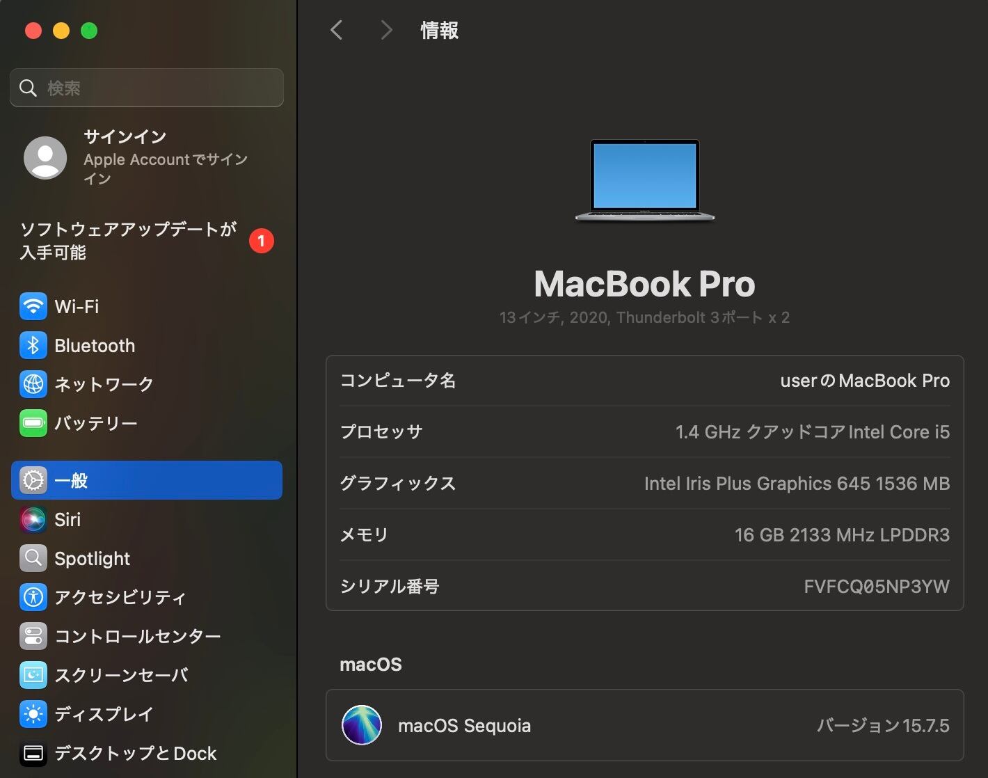Click the Intel Iris Plus Graphics 645 value
The height and width of the screenshot is (778, 988).
(797, 484)
